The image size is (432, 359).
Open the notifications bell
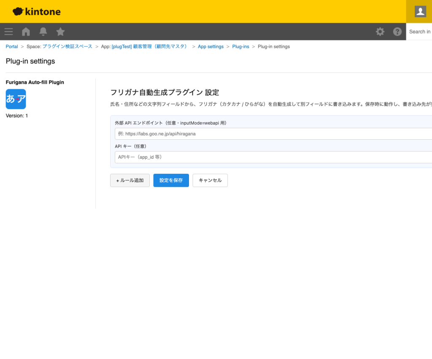click(43, 32)
